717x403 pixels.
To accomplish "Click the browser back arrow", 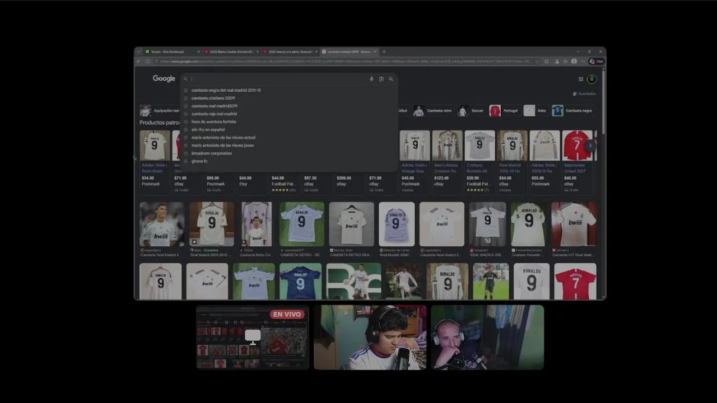I will [139, 61].
